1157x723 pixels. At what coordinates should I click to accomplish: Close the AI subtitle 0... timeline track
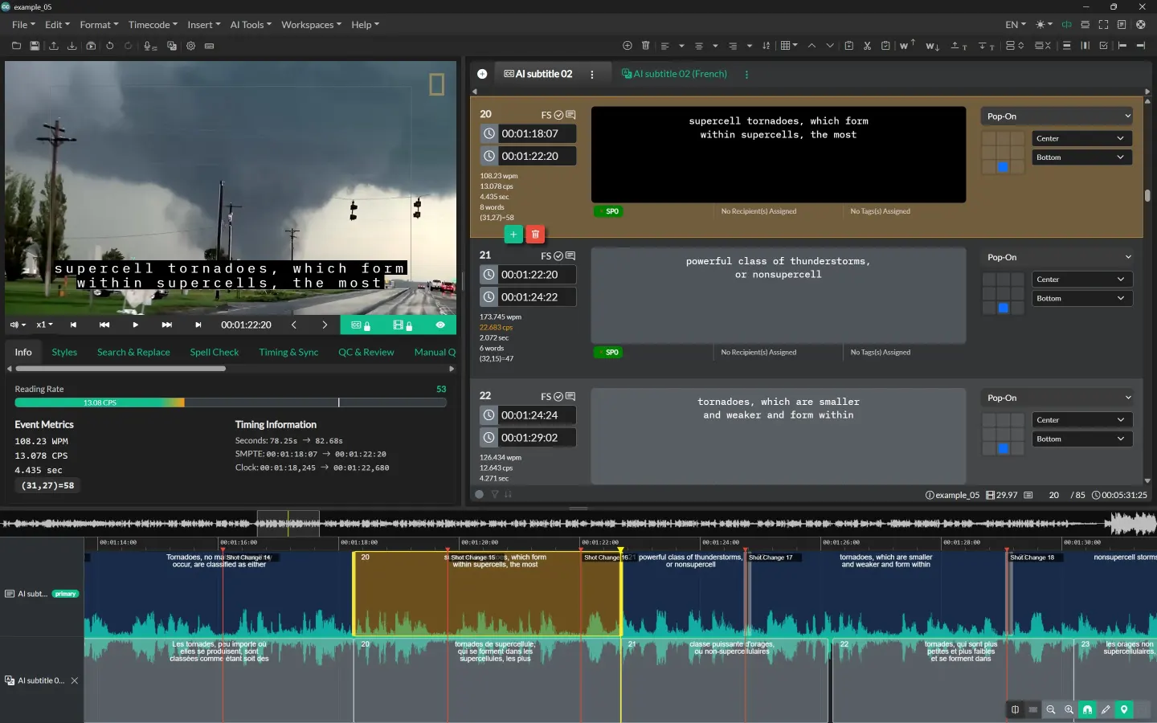coord(75,680)
